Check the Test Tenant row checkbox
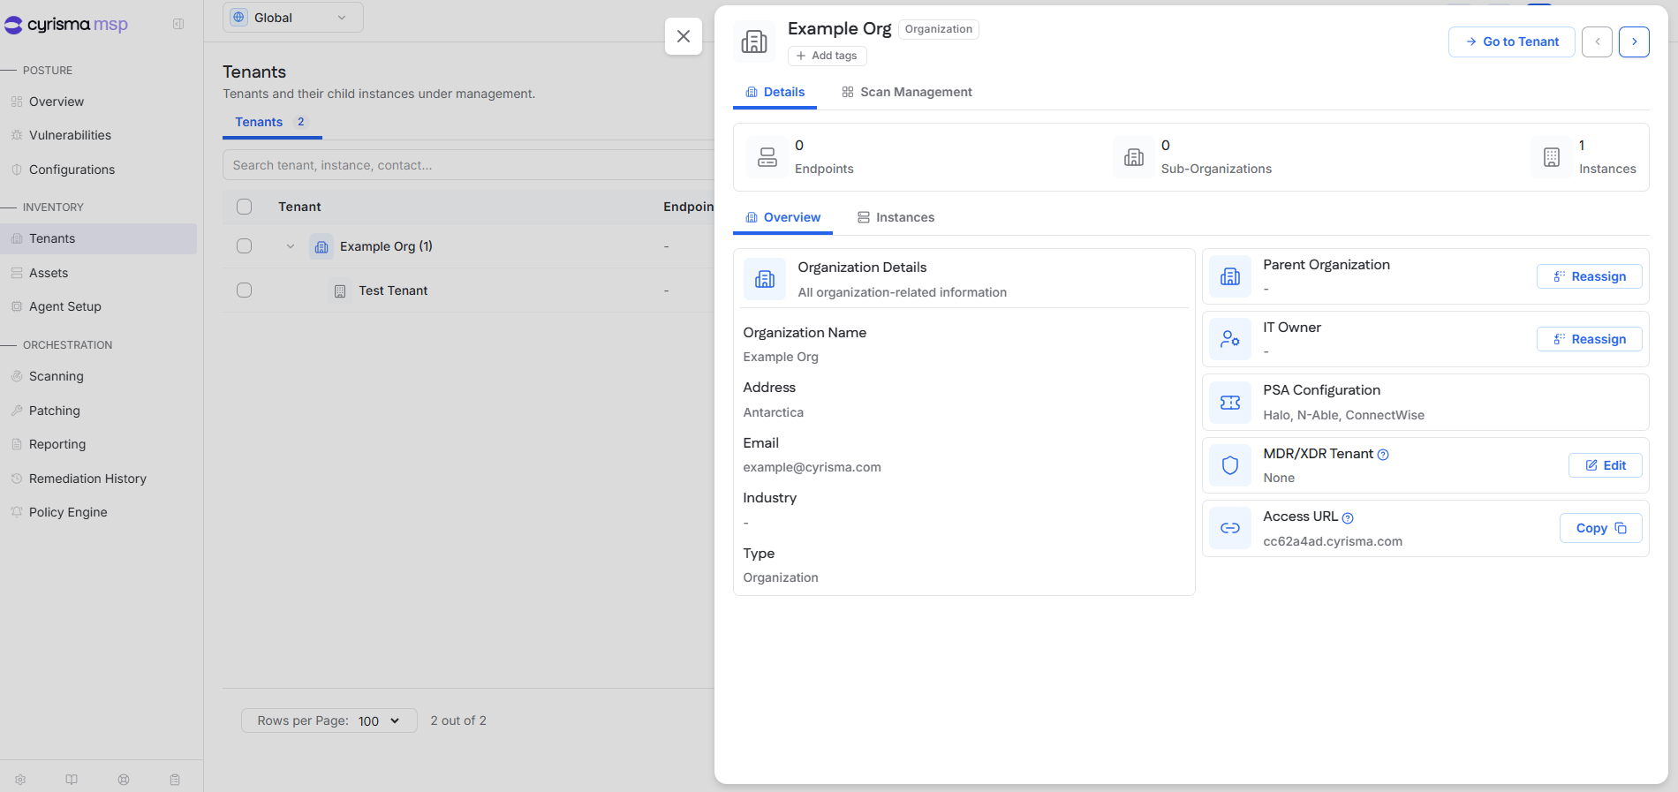 [245, 290]
